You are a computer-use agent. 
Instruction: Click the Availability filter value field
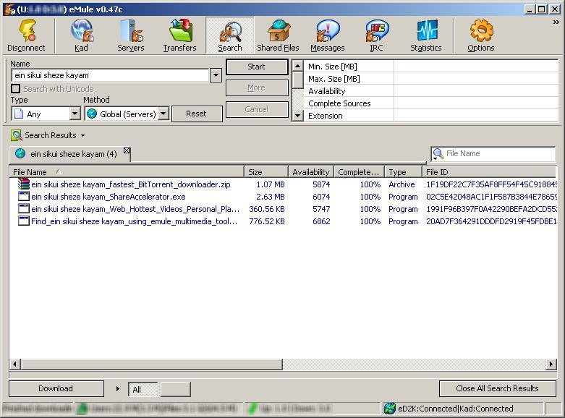[x=475, y=91]
